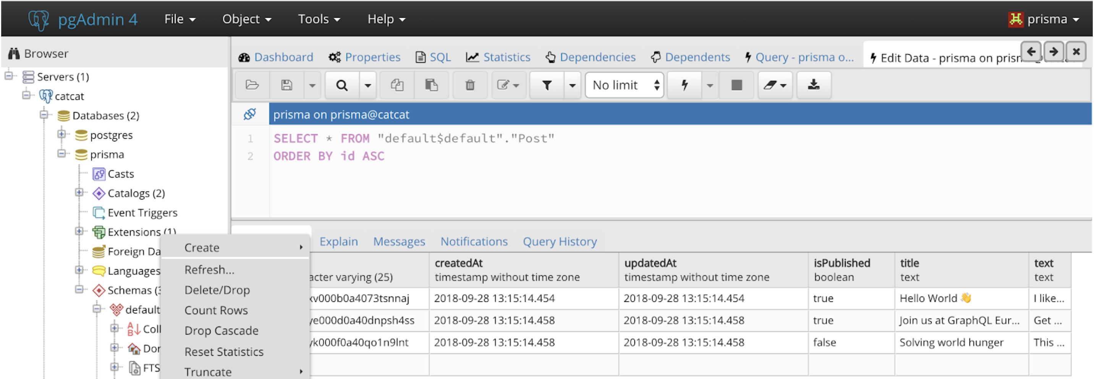
Task: Open the prisma user account menu
Action: [x=1044, y=19]
